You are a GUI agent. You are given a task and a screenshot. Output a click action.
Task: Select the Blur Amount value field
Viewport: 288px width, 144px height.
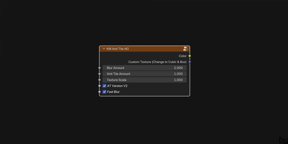click(x=144, y=68)
